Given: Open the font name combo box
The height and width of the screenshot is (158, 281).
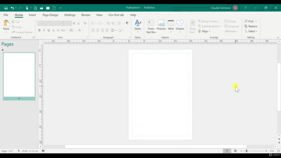Looking at the screenshot, I should click(50, 23).
